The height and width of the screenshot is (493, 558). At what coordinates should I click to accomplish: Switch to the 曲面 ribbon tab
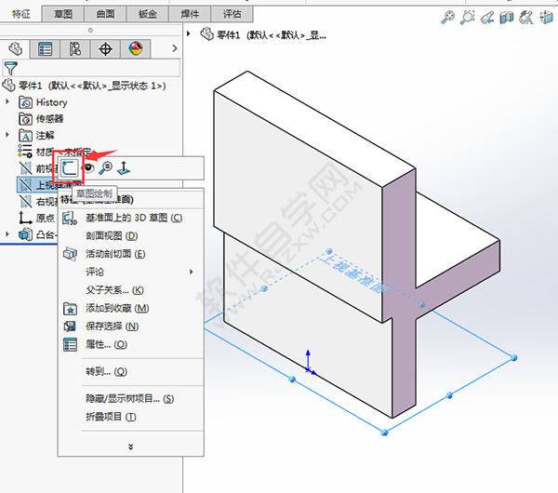pyautogui.click(x=105, y=14)
